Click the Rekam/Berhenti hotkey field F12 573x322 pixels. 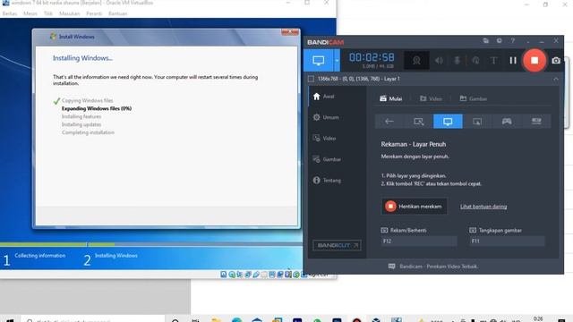point(419,241)
